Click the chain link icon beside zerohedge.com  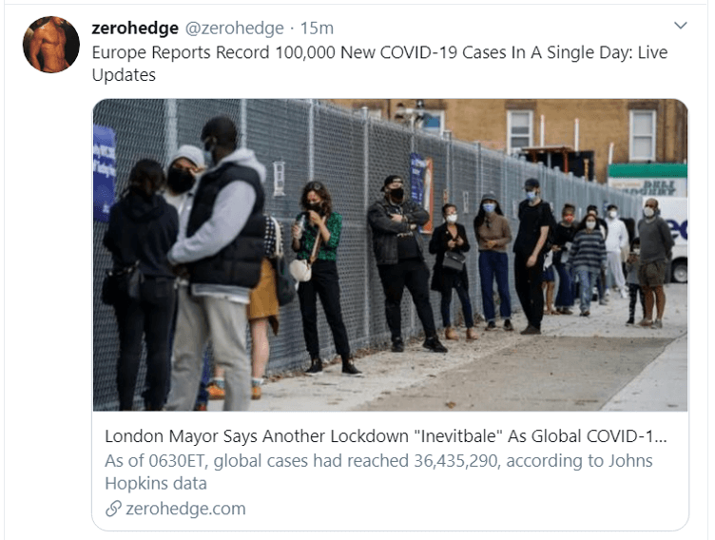[x=113, y=509]
